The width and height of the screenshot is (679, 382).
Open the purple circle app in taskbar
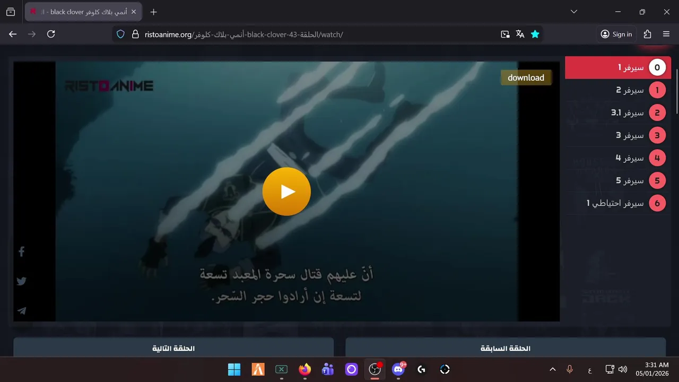[352, 369]
